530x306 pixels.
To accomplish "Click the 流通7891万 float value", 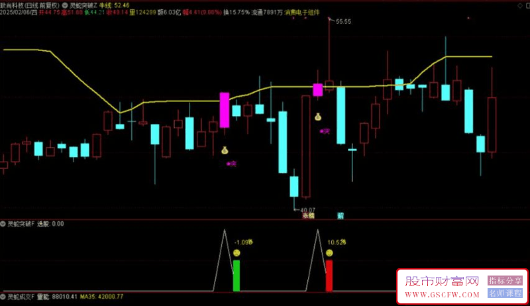I will pos(267,13).
